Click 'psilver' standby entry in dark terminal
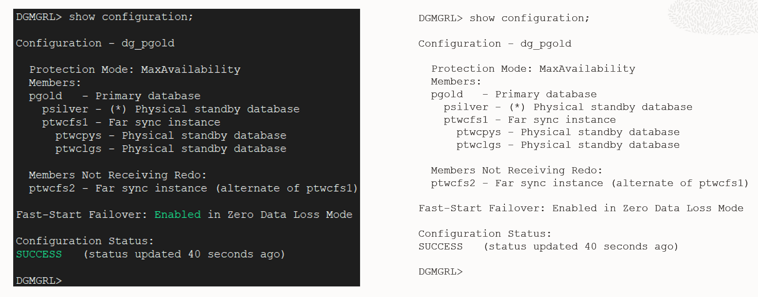758x297 pixels. pyautogui.click(x=171, y=109)
